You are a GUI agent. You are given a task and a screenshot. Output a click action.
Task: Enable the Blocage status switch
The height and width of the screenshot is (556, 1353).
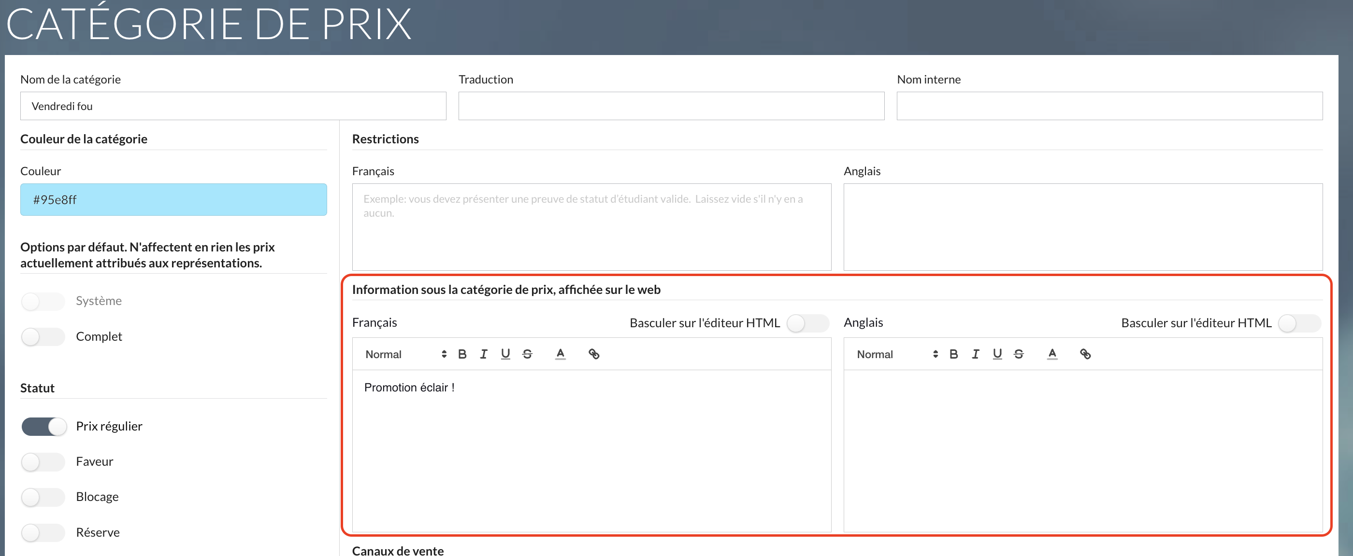click(43, 497)
